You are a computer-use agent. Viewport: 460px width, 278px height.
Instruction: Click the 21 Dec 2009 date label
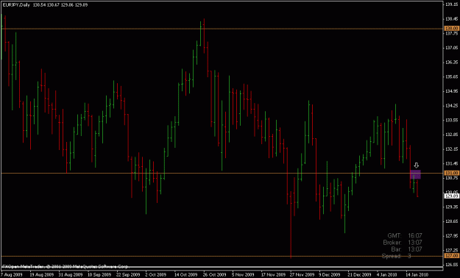pyautogui.click(x=360, y=275)
